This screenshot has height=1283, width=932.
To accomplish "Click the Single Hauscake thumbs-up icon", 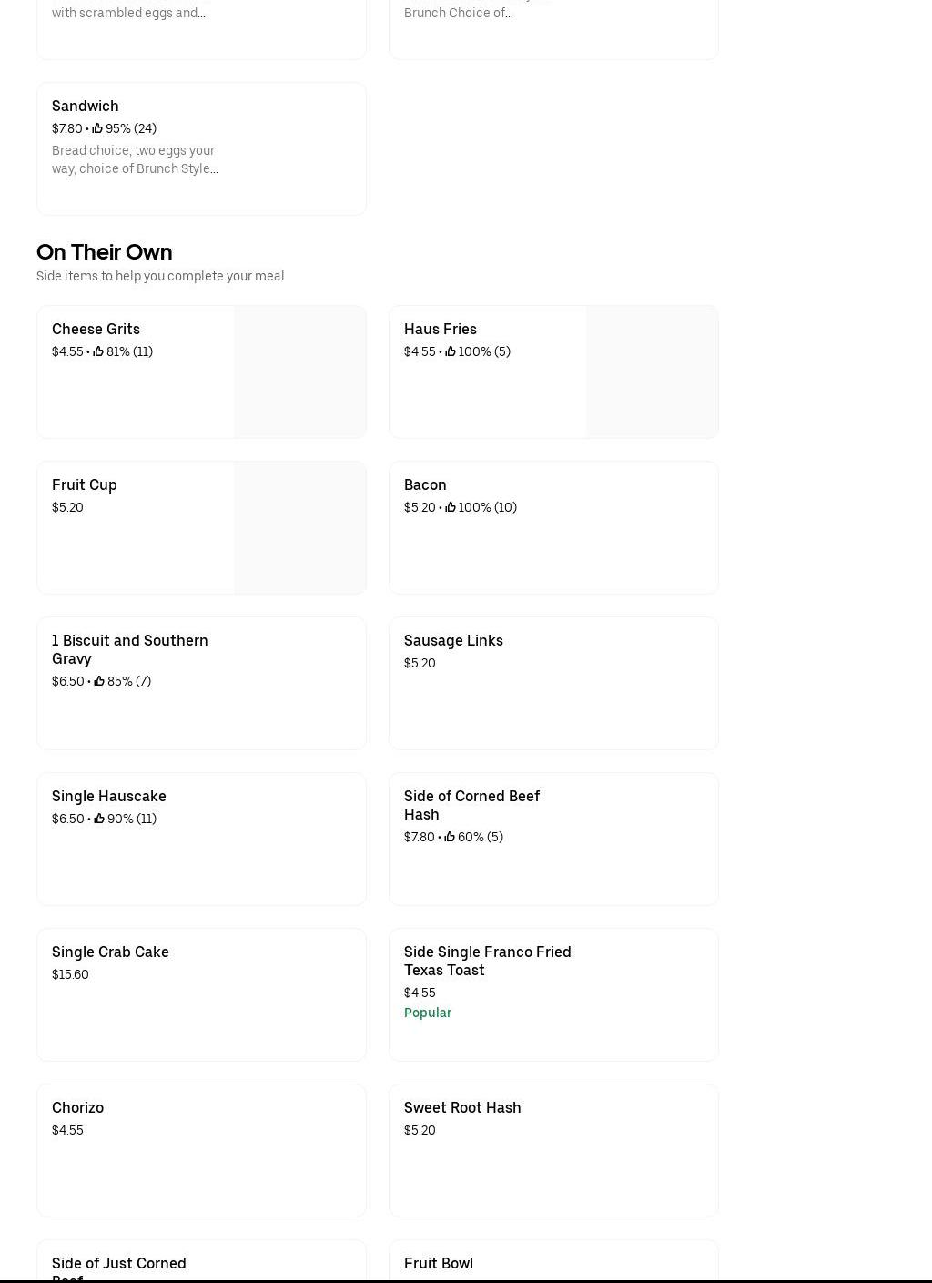I will 99,819.
